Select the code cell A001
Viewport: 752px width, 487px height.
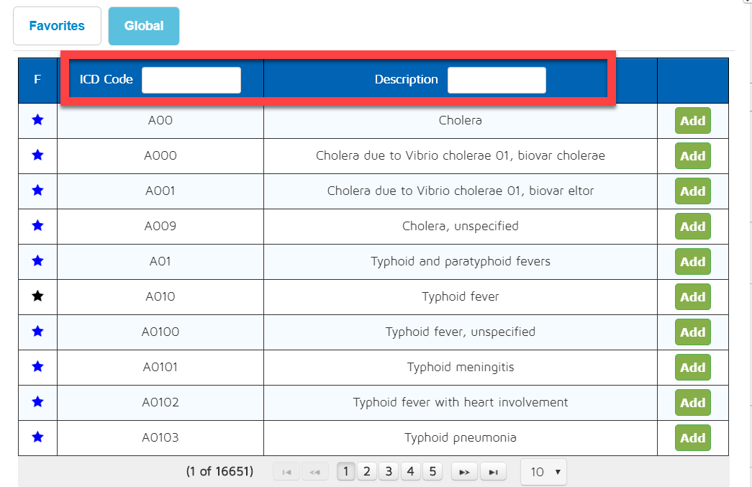160,191
